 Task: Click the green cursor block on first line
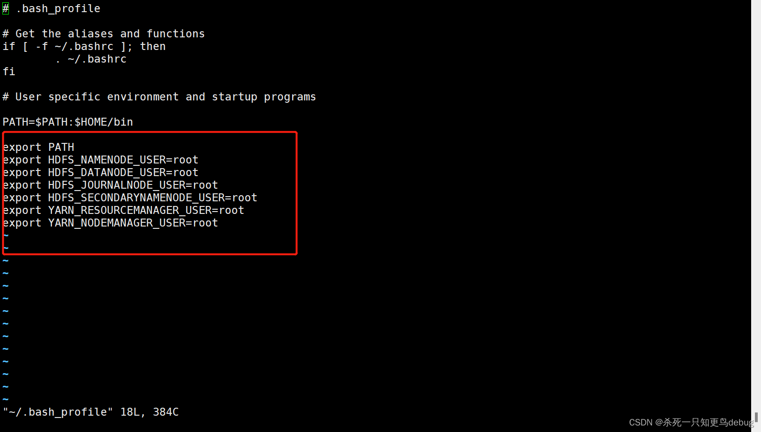pos(6,8)
